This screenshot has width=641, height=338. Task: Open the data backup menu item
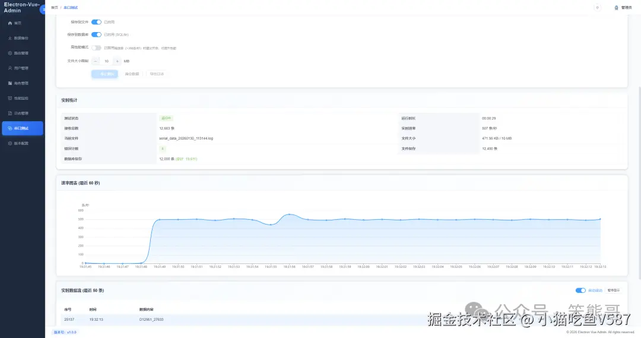[23, 38]
